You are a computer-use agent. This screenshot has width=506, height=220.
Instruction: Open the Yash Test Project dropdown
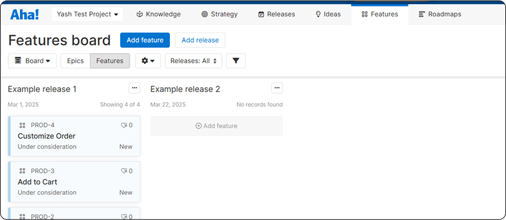click(x=88, y=14)
